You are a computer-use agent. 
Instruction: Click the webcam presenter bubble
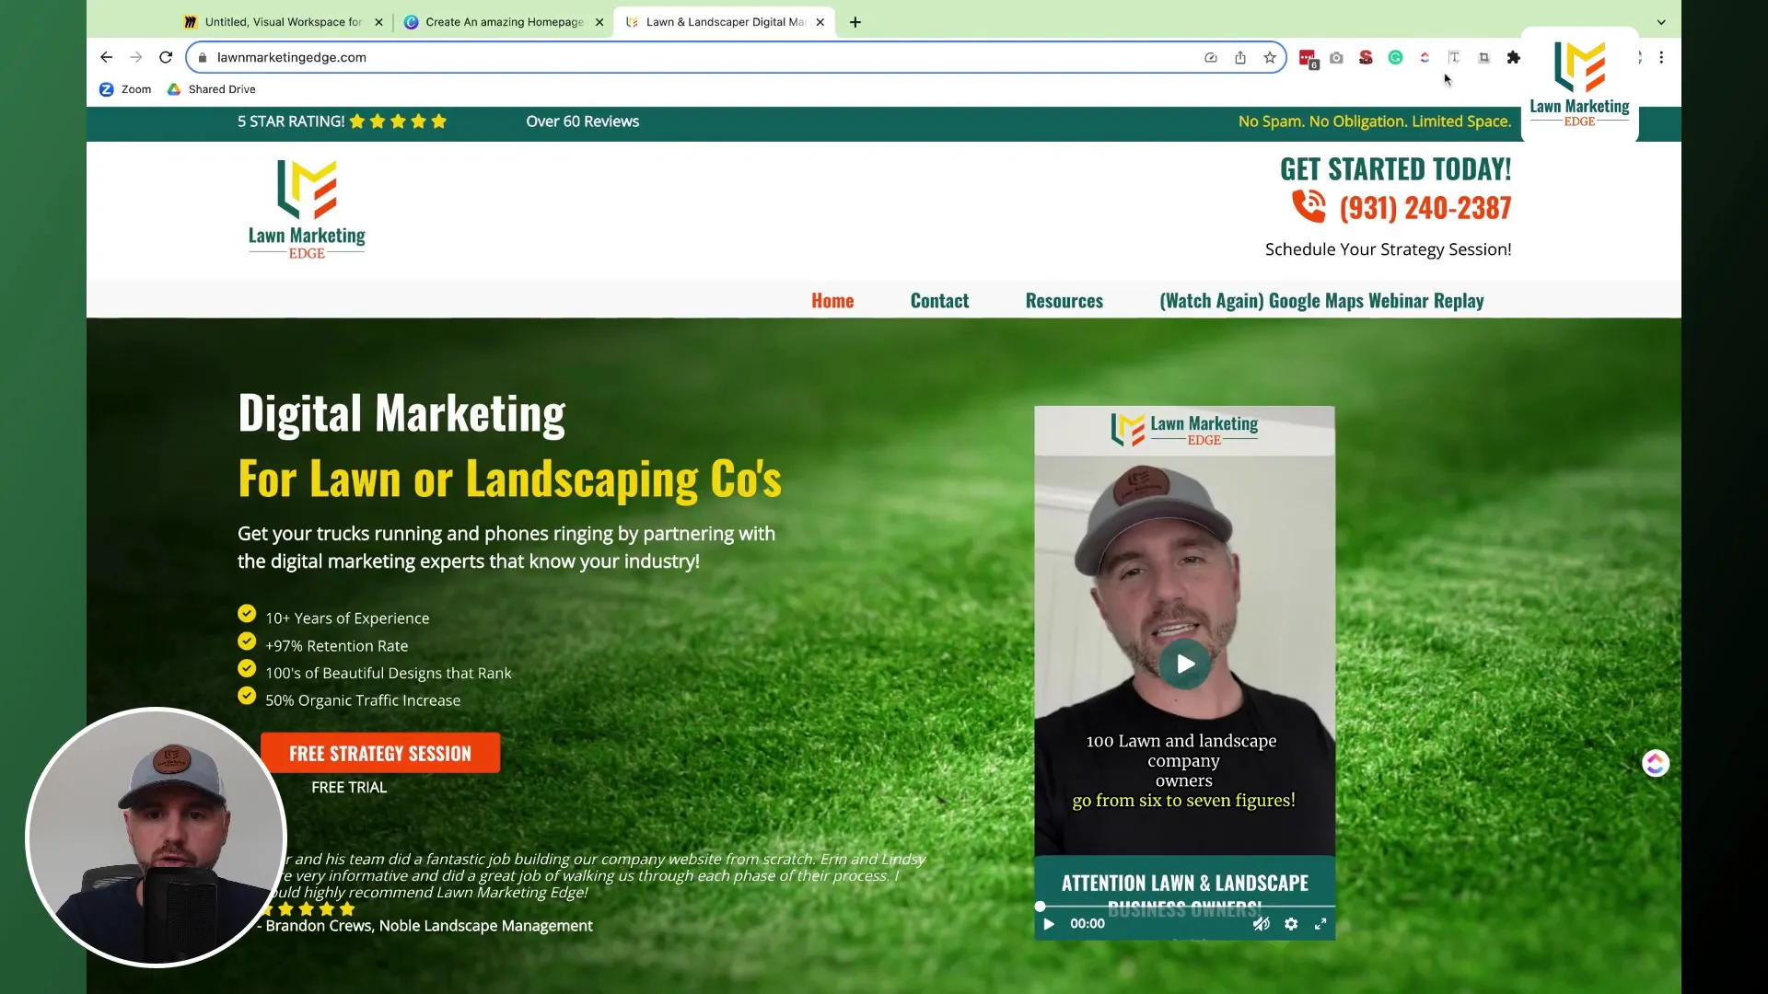click(156, 838)
